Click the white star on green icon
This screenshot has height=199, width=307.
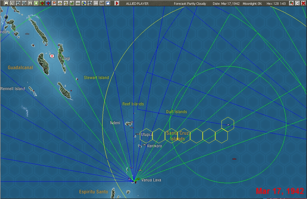point(36,3)
